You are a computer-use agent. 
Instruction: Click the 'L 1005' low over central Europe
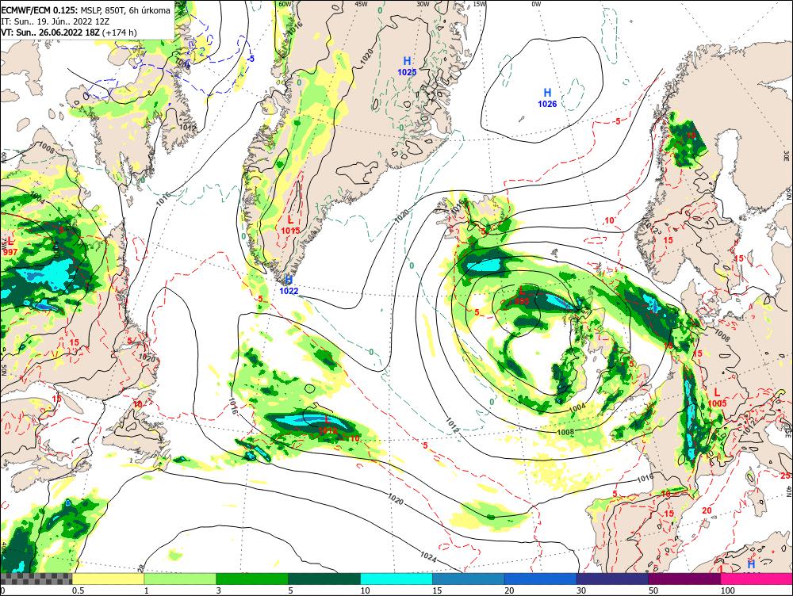pos(717,397)
